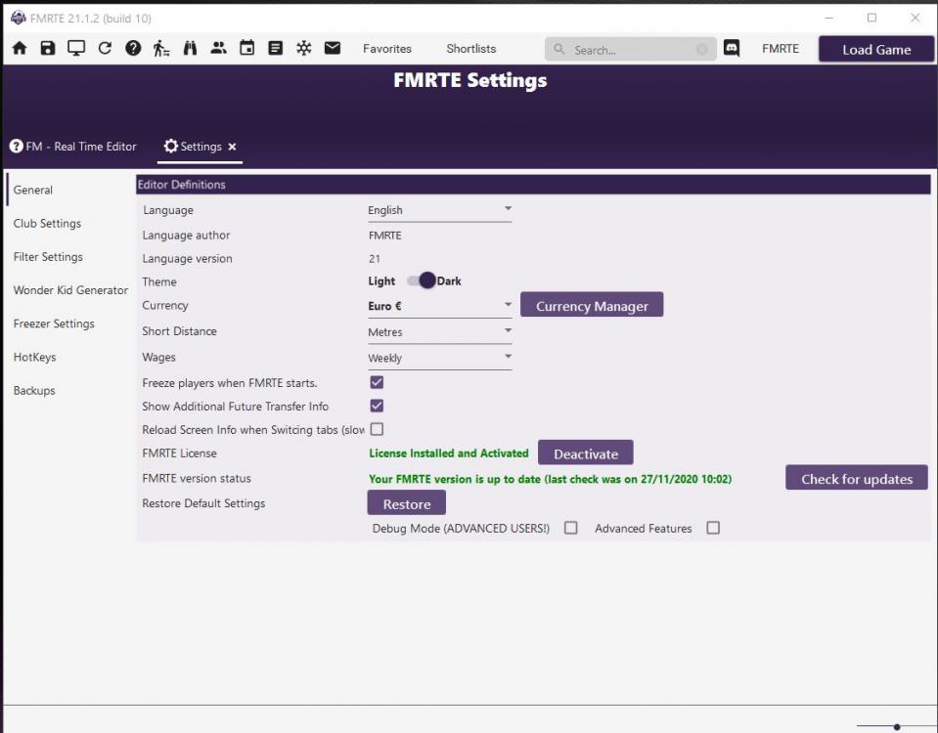Toggle the Light/Dark theme switch
This screenshot has width=938, height=733.
coord(422,281)
